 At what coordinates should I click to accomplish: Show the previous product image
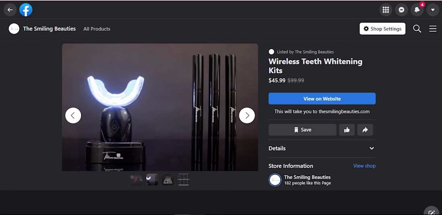[x=73, y=115]
